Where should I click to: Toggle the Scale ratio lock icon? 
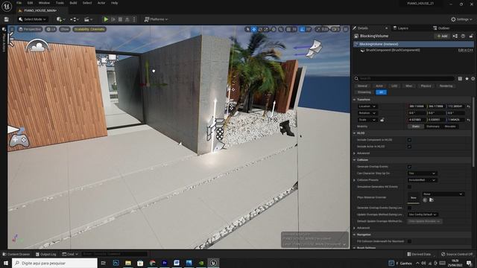(382, 120)
